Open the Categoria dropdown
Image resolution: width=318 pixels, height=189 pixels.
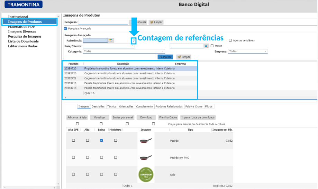[x=163, y=51]
